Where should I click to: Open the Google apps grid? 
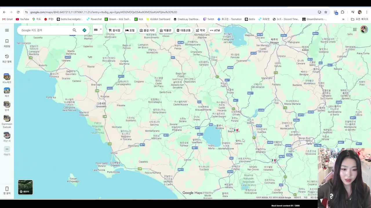pos(355,29)
